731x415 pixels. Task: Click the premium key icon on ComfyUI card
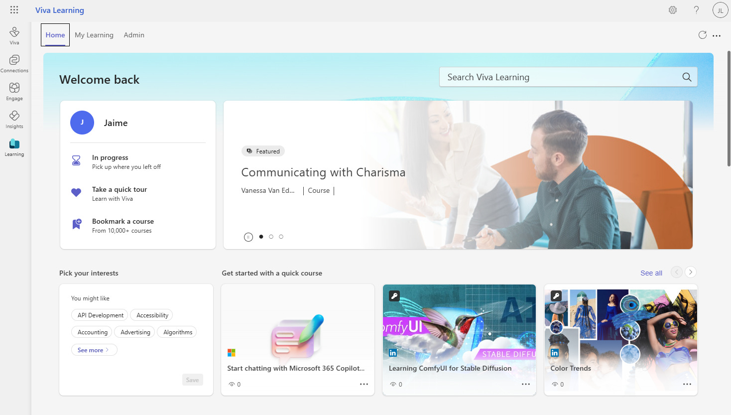click(x=394, y=296)
